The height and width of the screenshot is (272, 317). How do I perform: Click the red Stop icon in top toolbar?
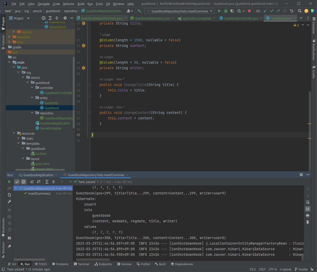[x=249, y=11]
